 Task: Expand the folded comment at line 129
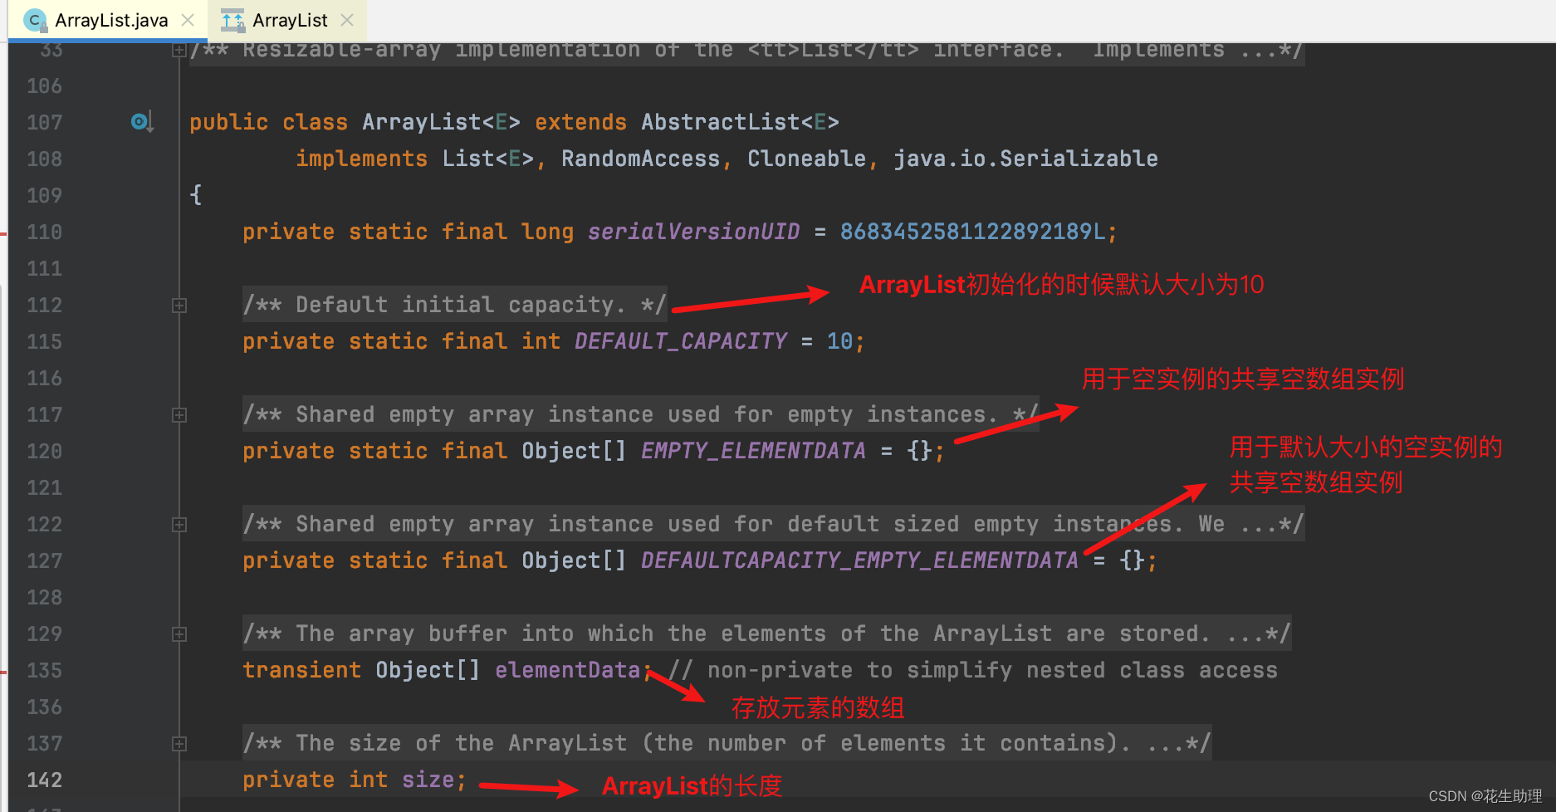179,634
